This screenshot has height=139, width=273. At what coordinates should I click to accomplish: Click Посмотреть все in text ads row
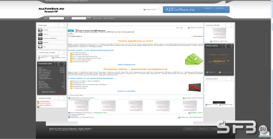(x=88, y=117)
